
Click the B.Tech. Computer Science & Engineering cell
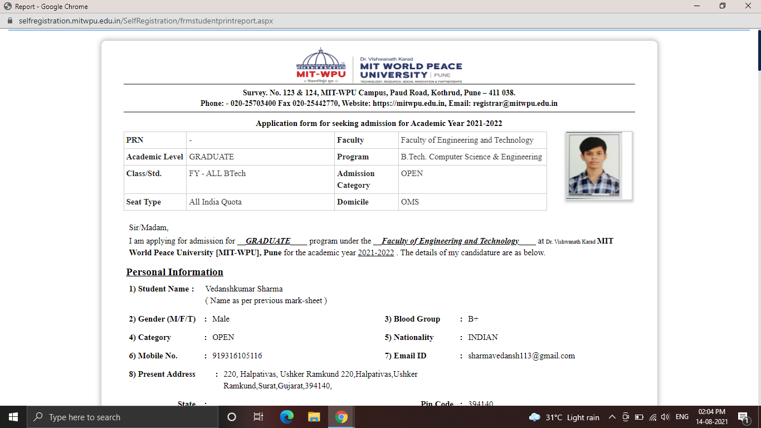472,157
